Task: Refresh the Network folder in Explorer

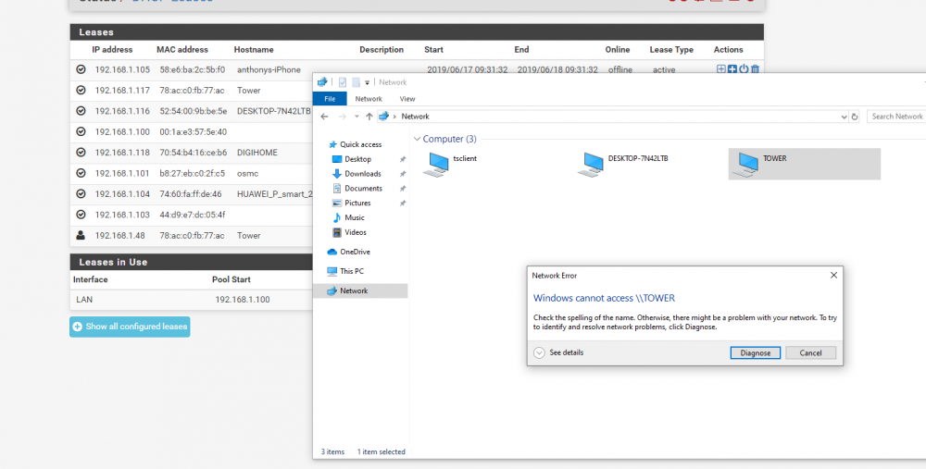Action: pyautogui.click(x=854, y=117)
